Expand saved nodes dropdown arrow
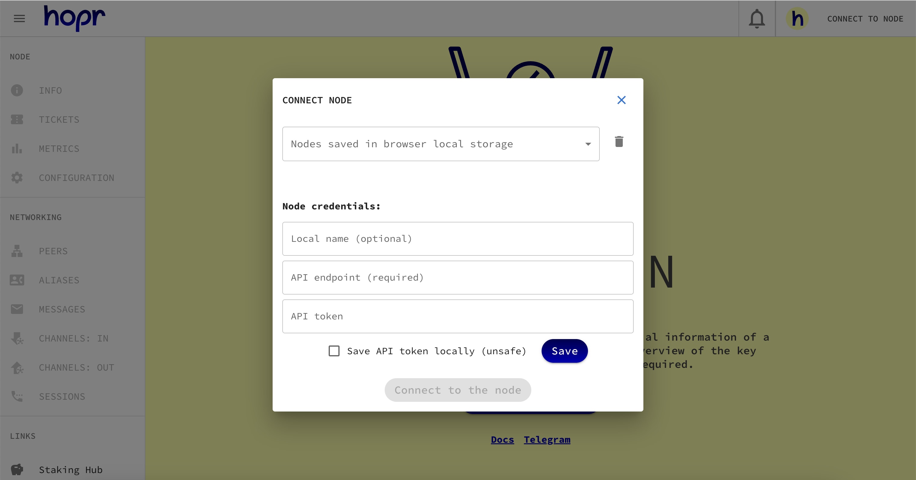The height and width of the screenshot is (480, 916). coord(588,144)
